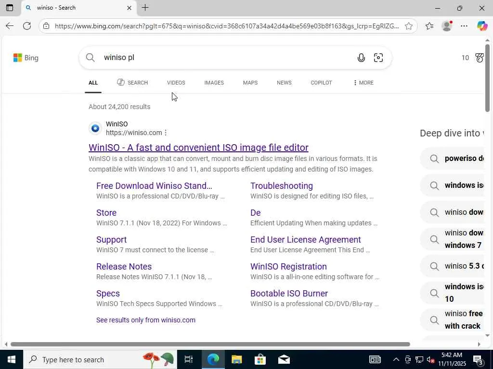Open the Store sublink
Screen dimensions: 493x369
(x=106, y=213)
